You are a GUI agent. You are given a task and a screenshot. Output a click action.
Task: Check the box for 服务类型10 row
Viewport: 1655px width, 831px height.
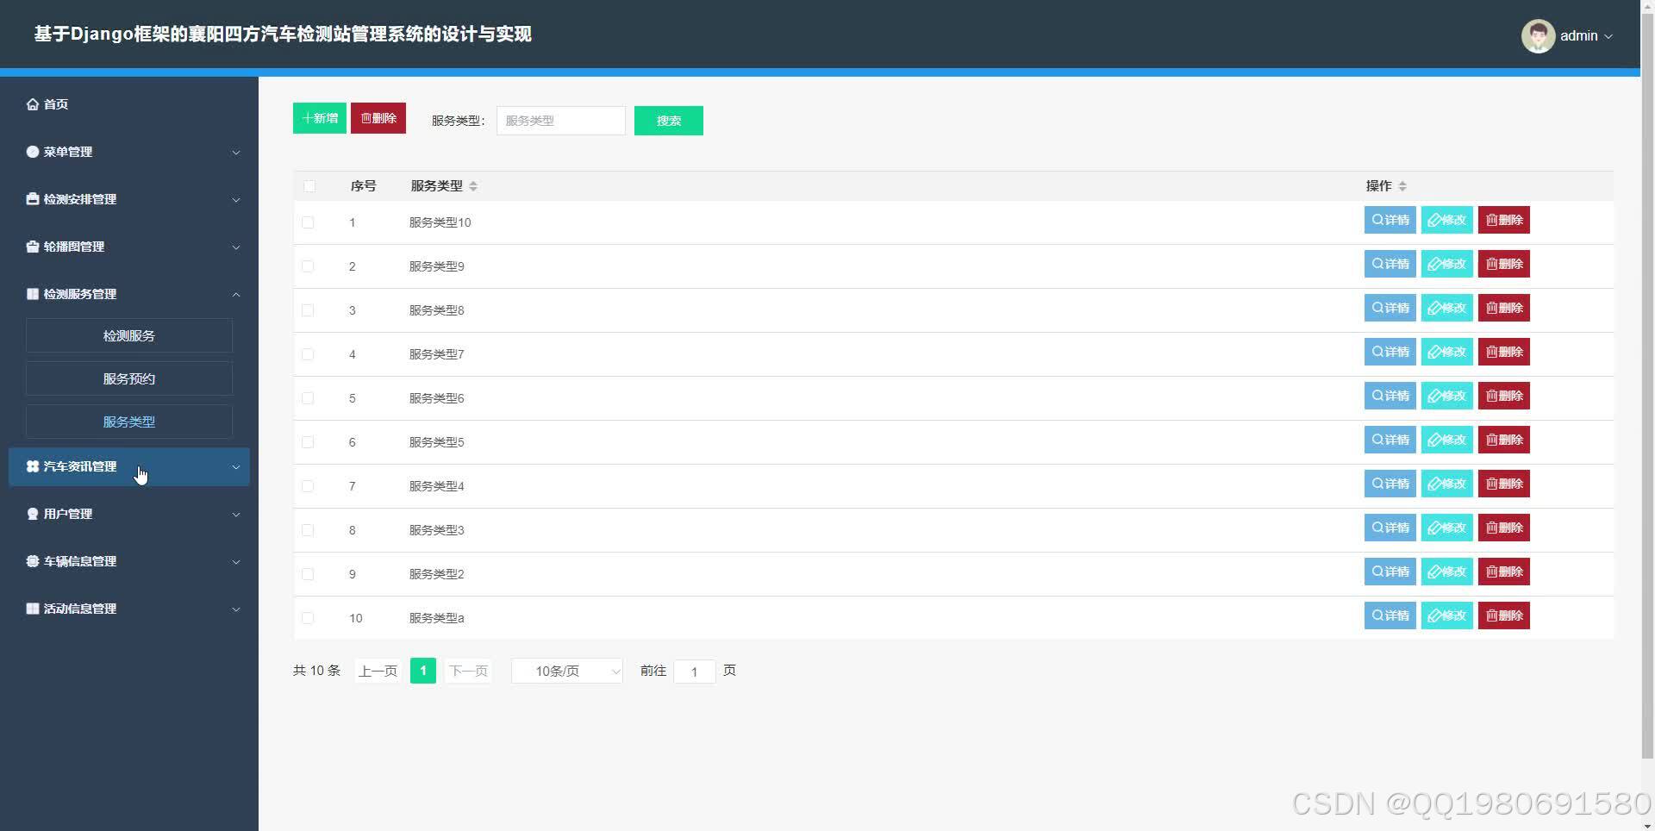pyautogui.click(x=308, y=222)
